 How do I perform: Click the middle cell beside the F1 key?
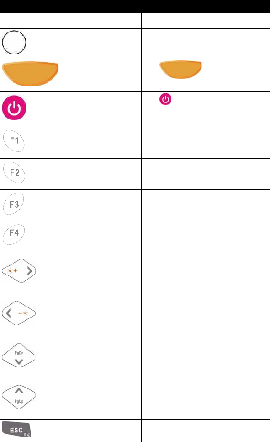coord(102,143)
